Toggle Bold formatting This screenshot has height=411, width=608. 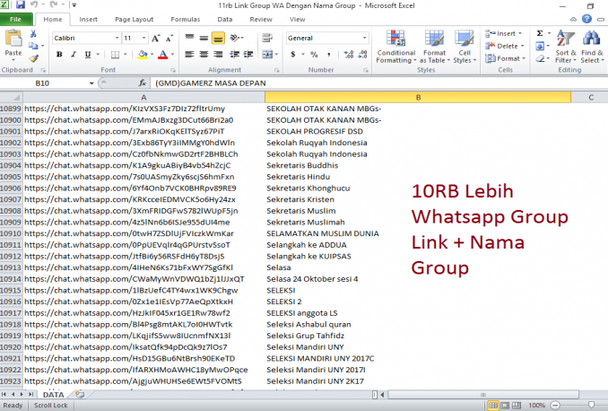pyautogui.click(x=59, y=55)
